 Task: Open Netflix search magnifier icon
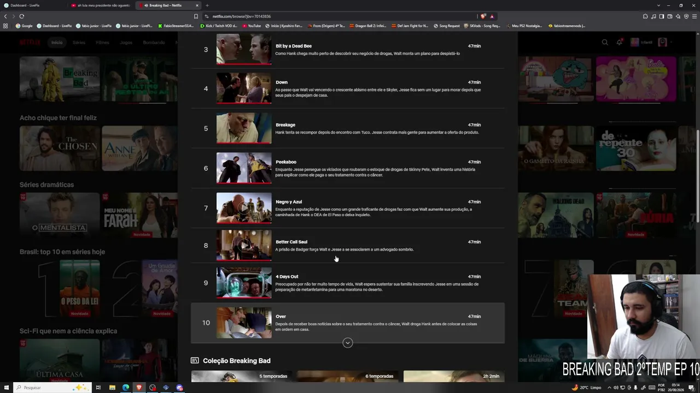[605, 42]
